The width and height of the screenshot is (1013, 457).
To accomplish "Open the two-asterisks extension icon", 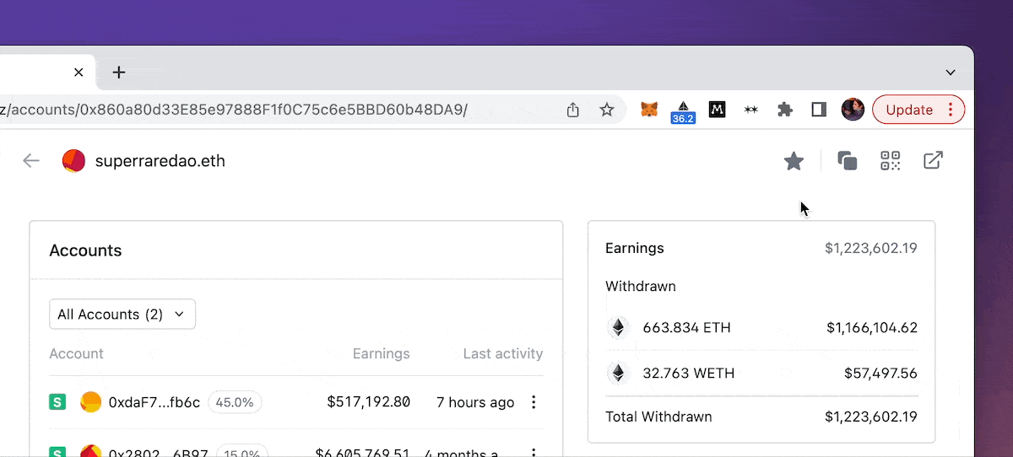I will click(750, 110).
